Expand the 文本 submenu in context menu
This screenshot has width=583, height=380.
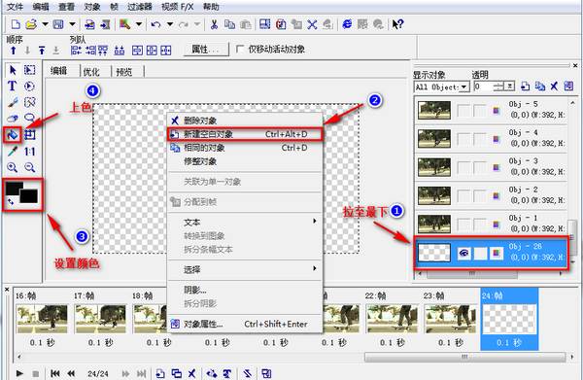315,221
